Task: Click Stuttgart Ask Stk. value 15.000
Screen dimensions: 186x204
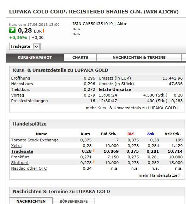Action: click(x=176, y=163)
